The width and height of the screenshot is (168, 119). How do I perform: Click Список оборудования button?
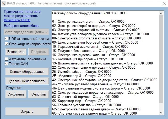pos(27,72)
